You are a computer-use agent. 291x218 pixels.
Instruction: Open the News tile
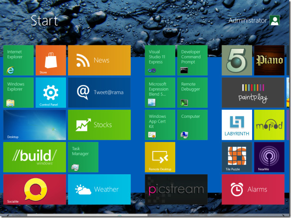[x=100, y=60]
